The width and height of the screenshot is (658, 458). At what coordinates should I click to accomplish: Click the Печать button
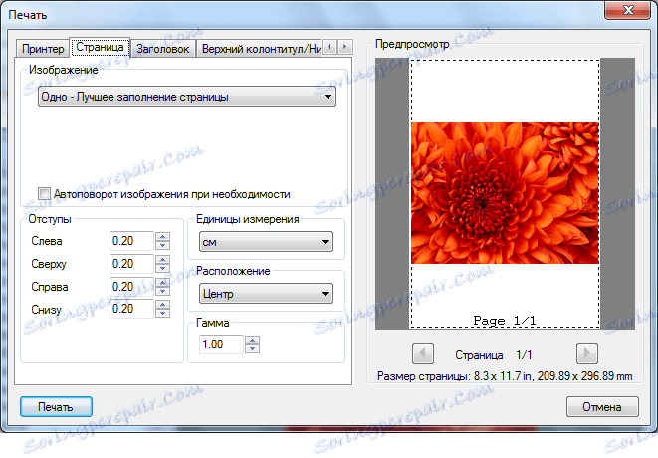pos(56,407)
